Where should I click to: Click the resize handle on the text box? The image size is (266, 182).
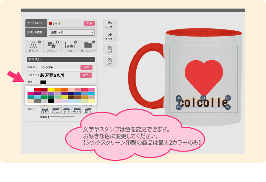point(228,107)
